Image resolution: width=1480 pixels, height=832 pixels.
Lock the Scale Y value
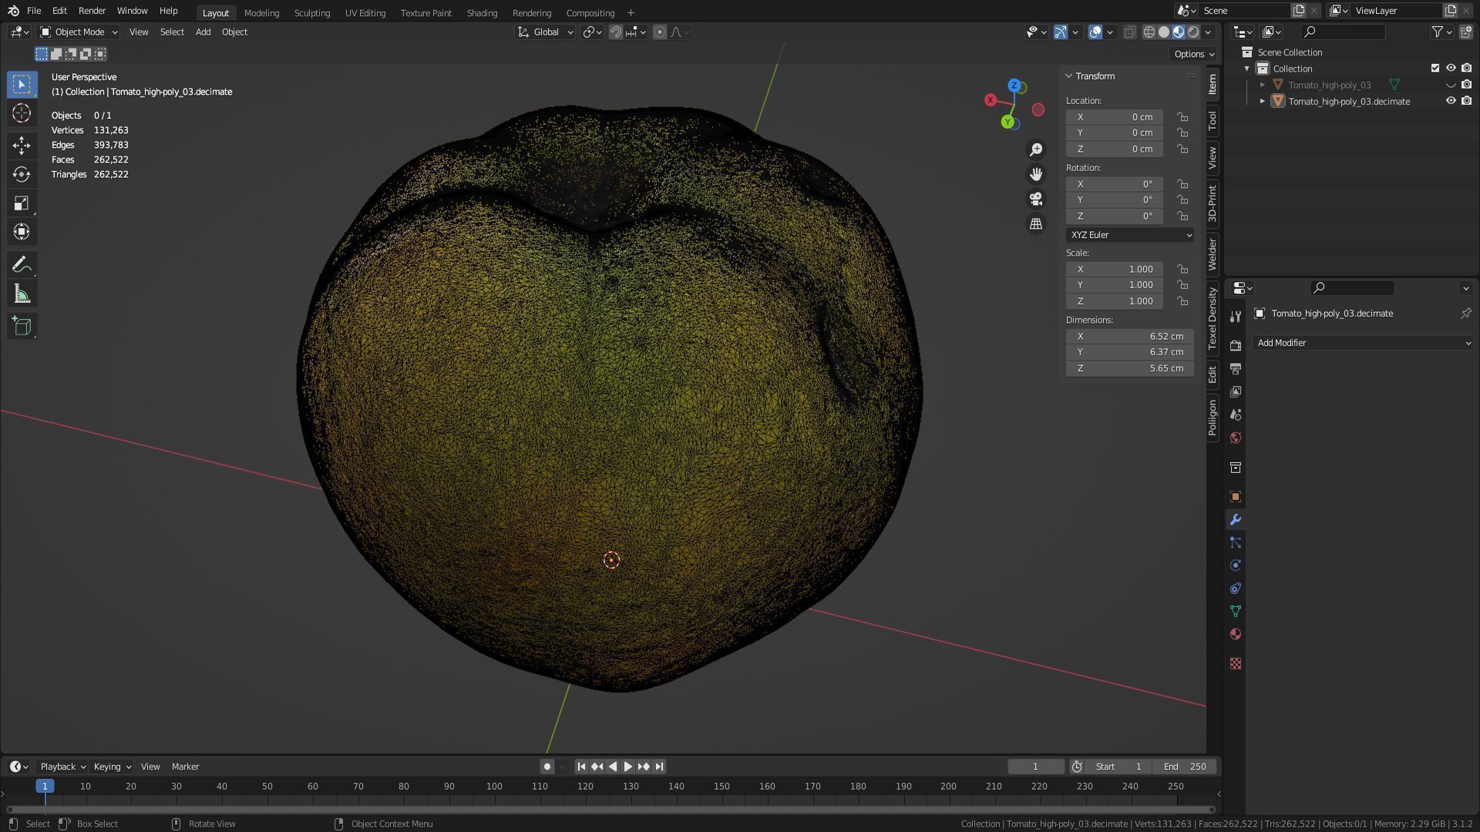[1182, 285]
